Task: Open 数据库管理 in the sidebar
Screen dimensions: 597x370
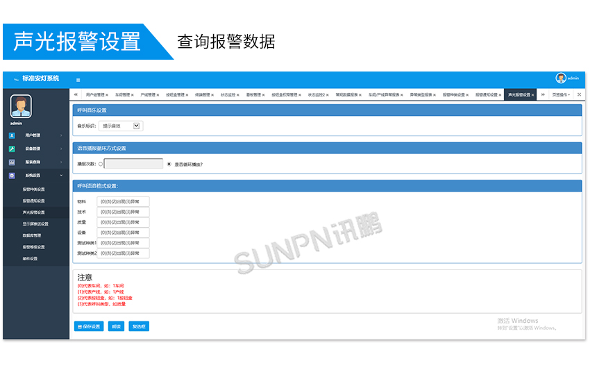Action: (x=33, y=235)
